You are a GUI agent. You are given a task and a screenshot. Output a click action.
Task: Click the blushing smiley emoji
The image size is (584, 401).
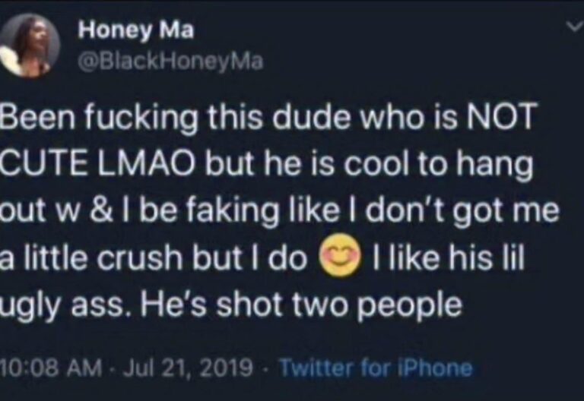[338, 260]
